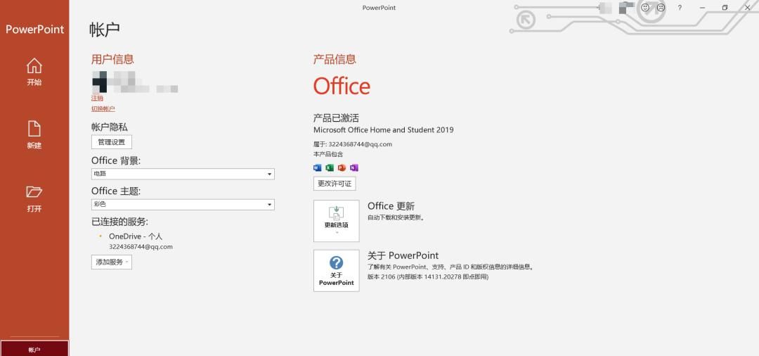Expand the Office 背景 dropdown showing 电路
This screenshot has height=356, width=759.
point(183,174)
